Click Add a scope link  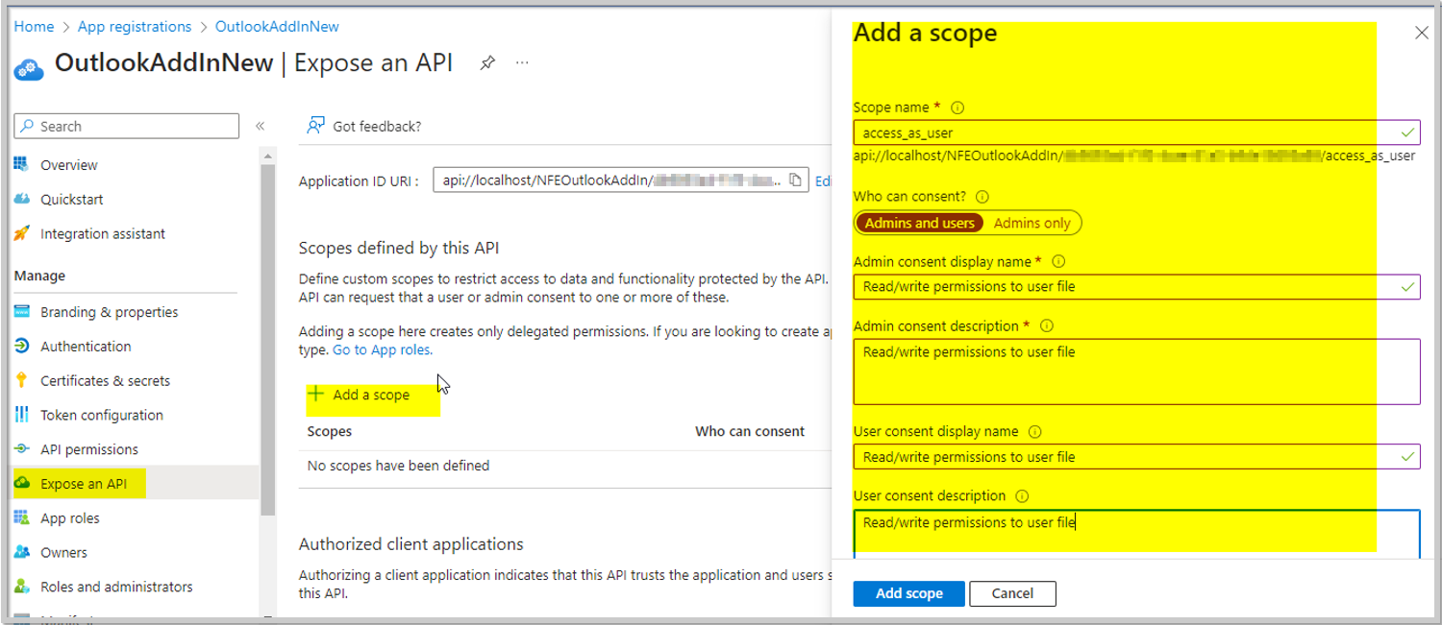[371, 395]
